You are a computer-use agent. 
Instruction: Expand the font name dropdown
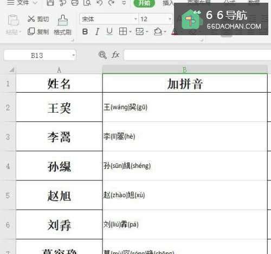[x=135, y=19]
